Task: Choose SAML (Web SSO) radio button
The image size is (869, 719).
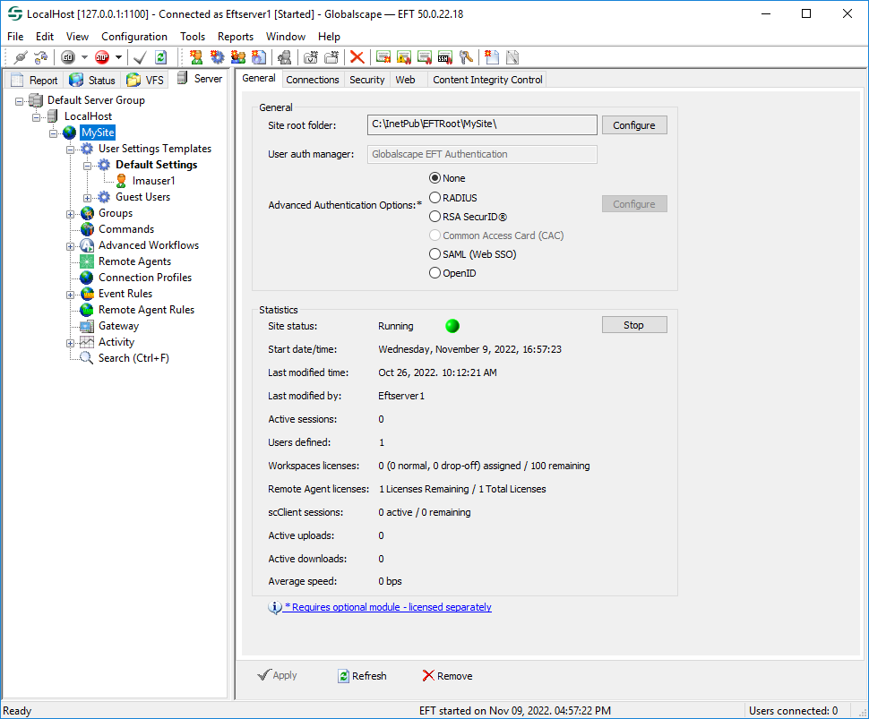Action: 435,254
